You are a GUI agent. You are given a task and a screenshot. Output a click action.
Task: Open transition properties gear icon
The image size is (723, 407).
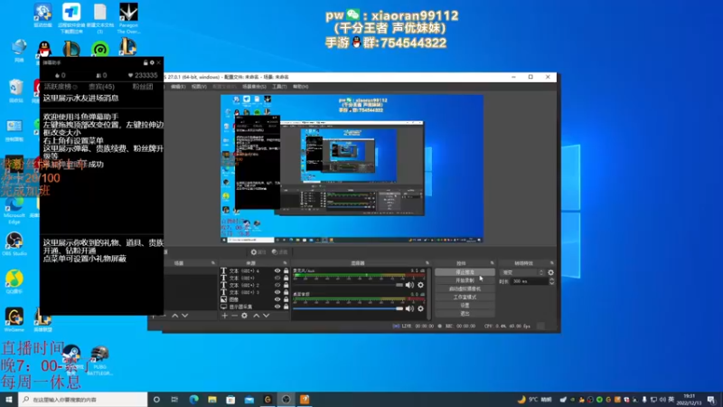[550, 272]
